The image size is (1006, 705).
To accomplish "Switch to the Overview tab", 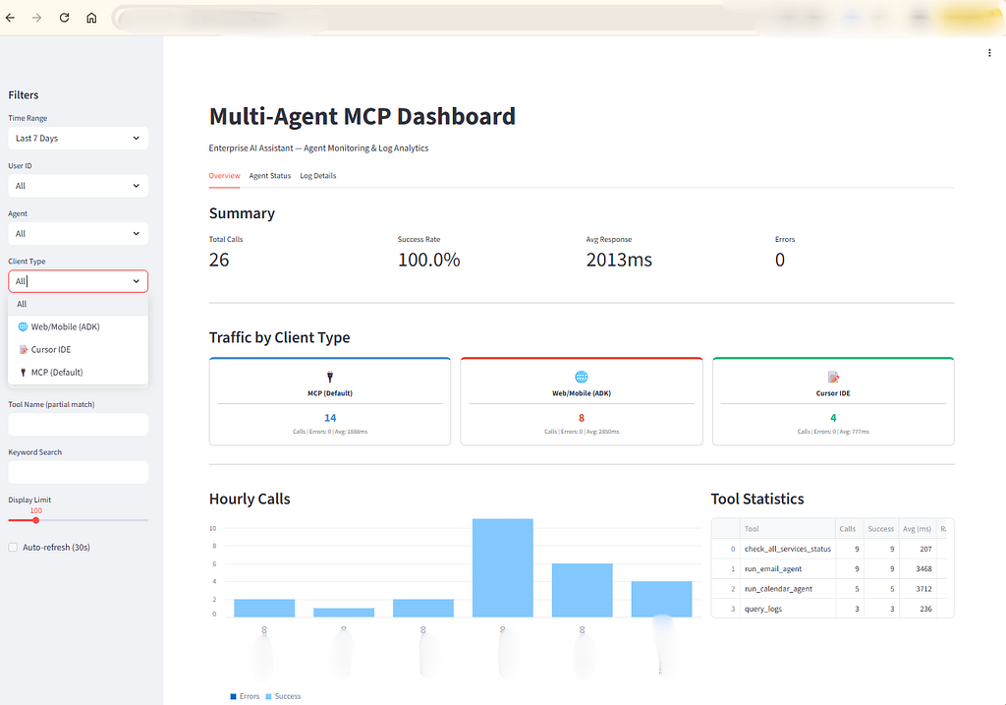I will coord(224,175).
